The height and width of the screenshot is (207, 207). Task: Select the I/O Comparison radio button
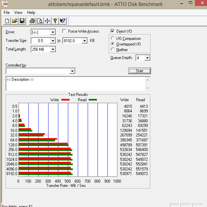point(113,39)
